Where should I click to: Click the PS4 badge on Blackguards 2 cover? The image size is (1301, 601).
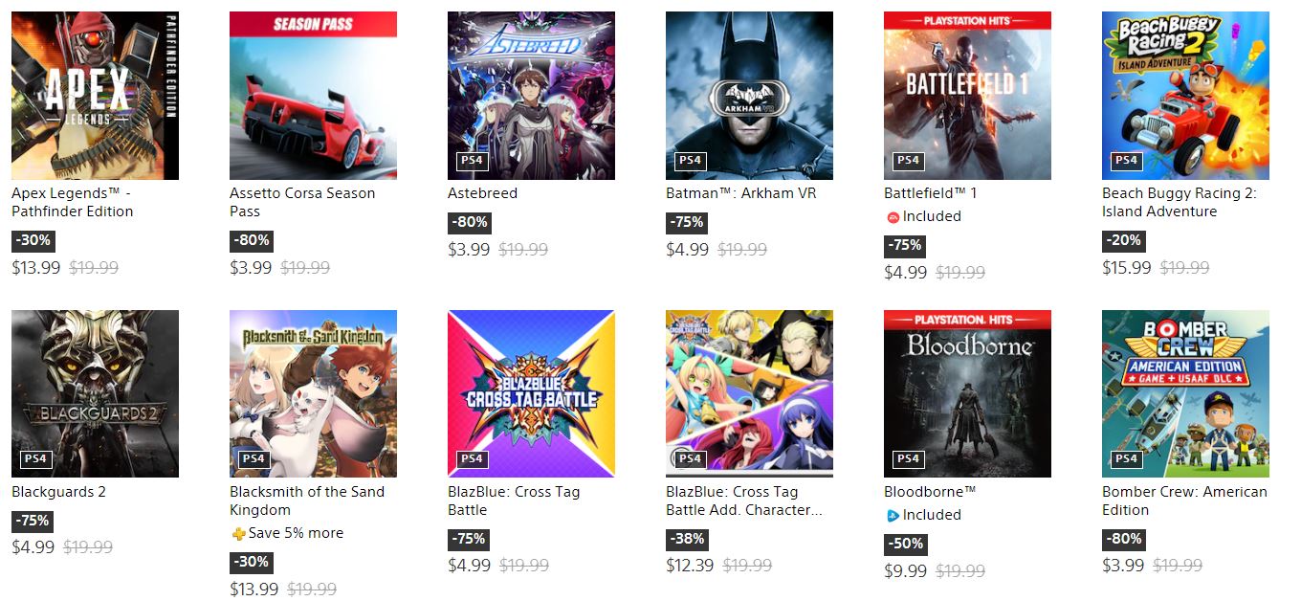[35, 458]
